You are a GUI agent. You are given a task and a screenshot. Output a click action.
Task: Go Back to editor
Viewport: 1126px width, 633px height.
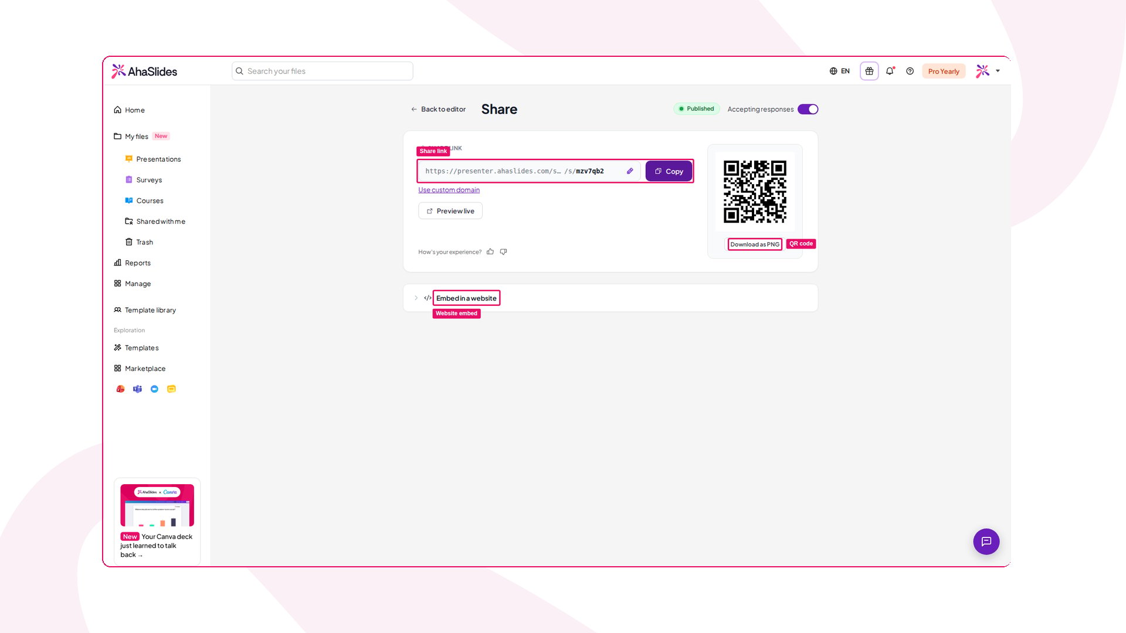(437, 110)
